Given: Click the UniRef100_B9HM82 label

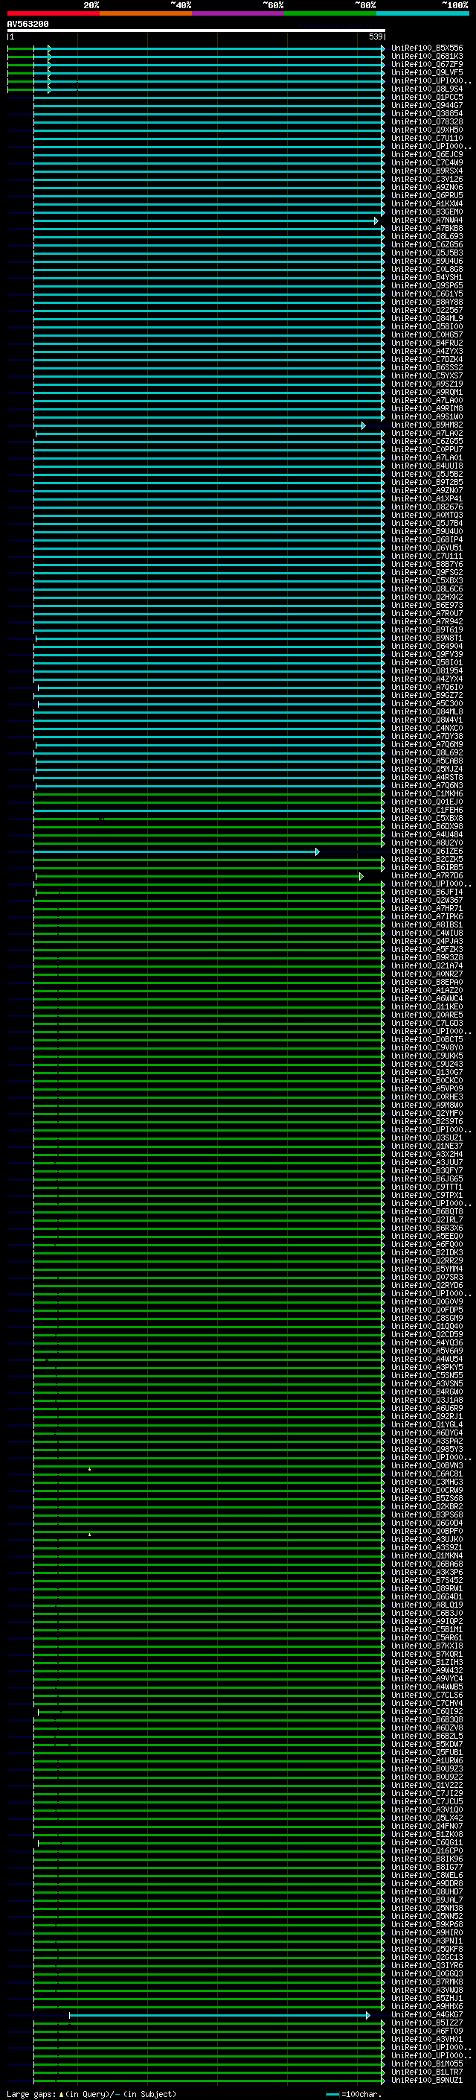Looking at the screenshot, I should (426, 425).
